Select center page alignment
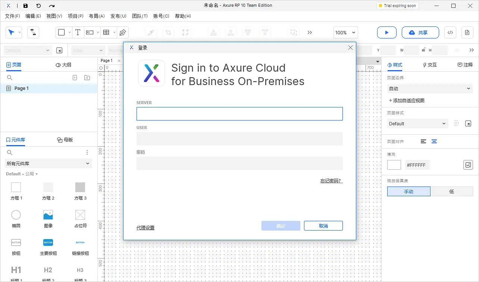 coord(434,141)
